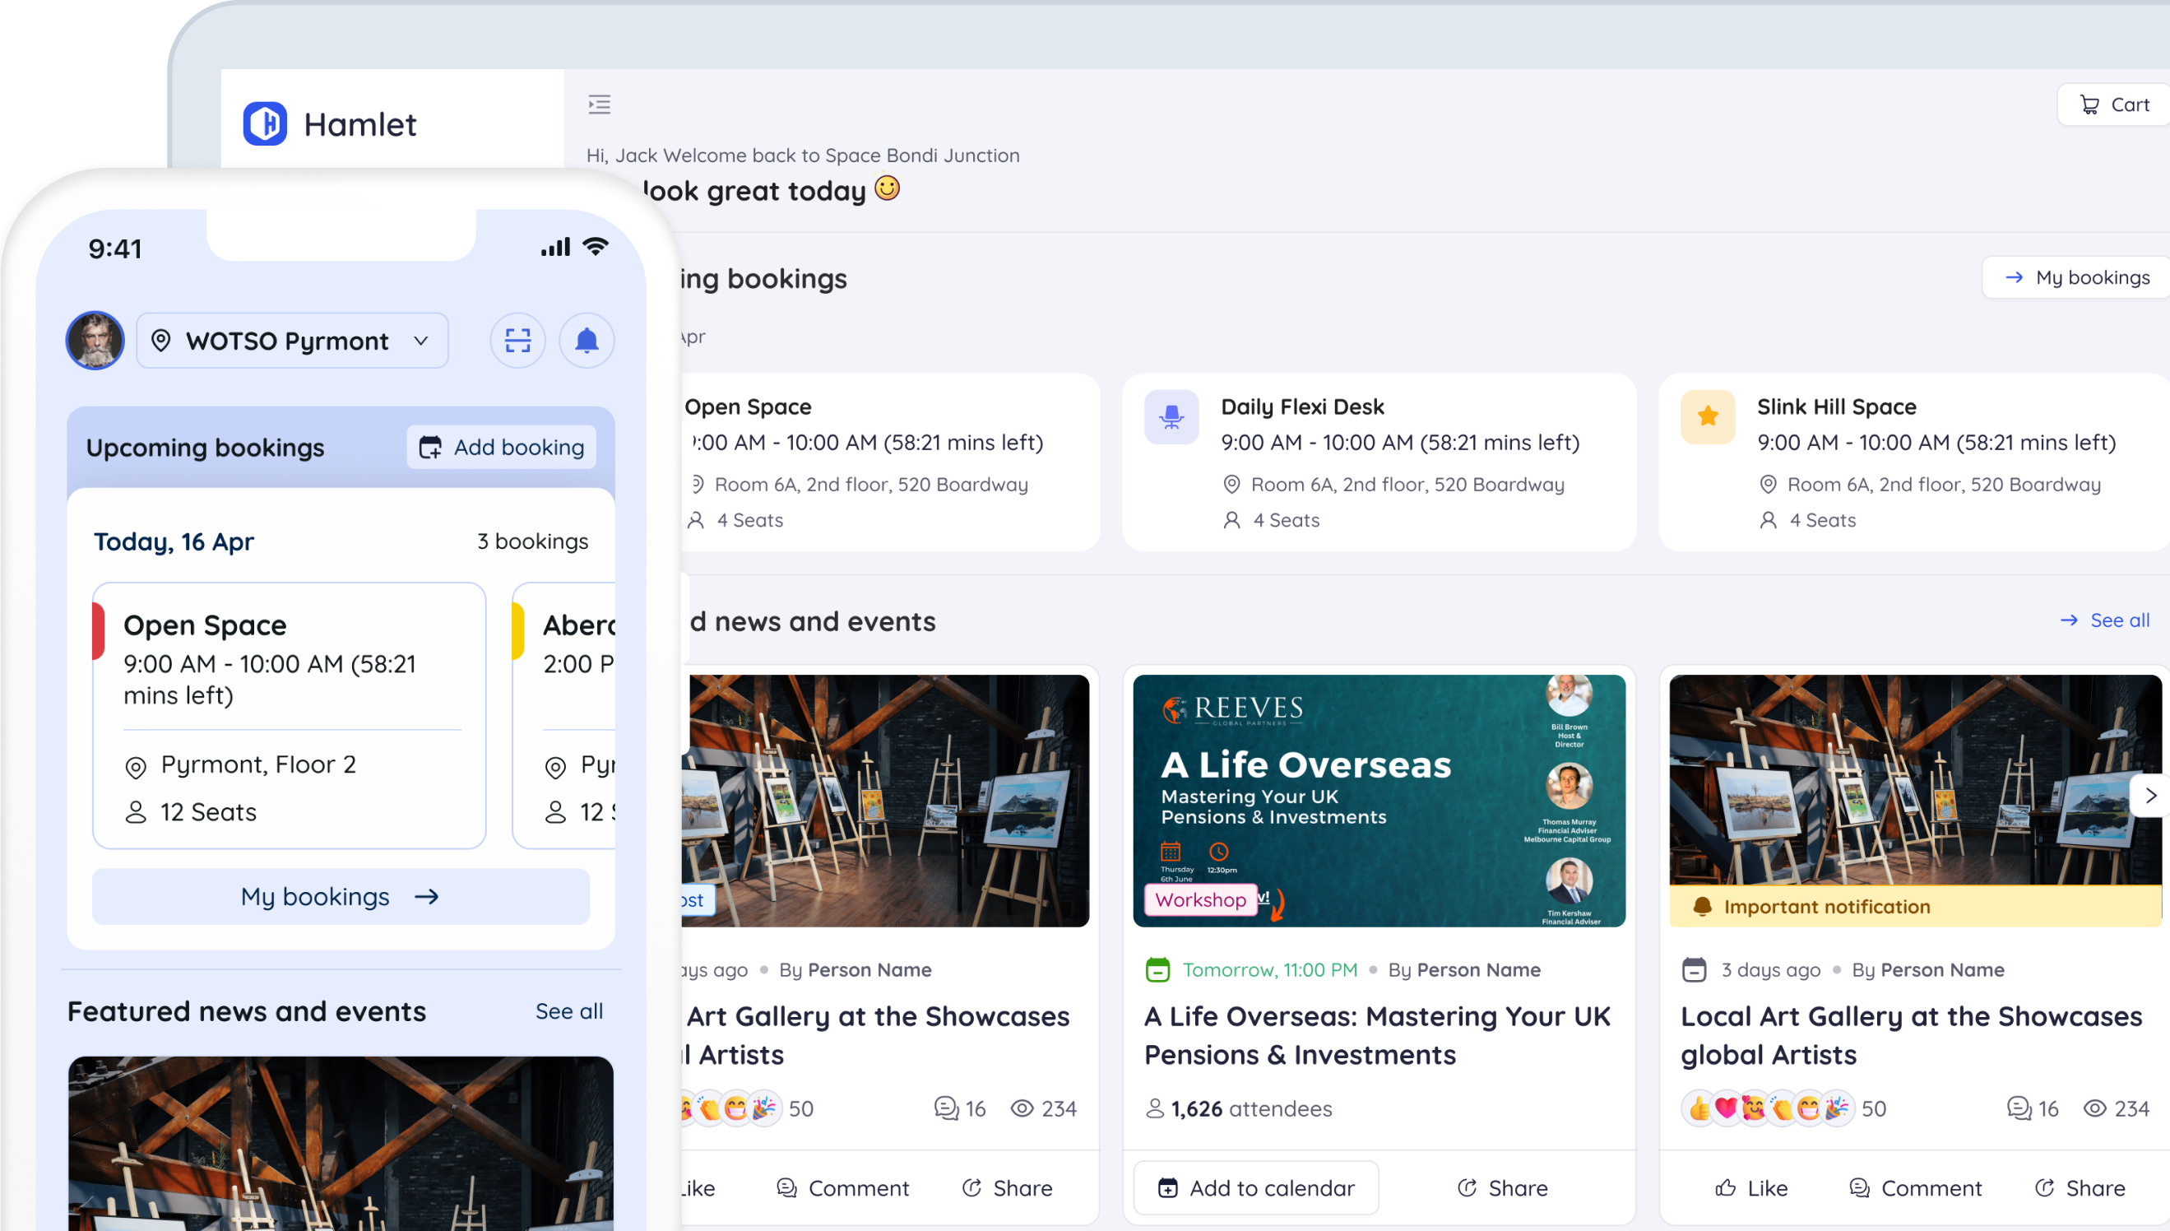Screen dimensions: 2170x1231
Task: Click See all for news and events
Action: click(2105, 620)
